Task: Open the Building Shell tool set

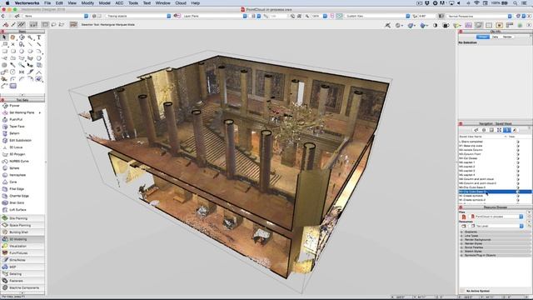Action: 22,232
